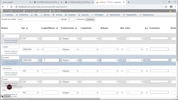Screen dimensions: 178x100
Task: Open Tipo dropdown for codigo row
Action: click(31, 49)
